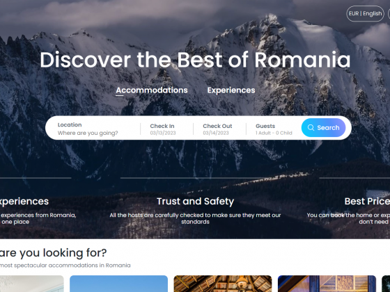The width and height of the screenshot is (390, 292).
Task: Click the 'Discover the Best of Romania' headline
Action: click(x=195, y=60)
